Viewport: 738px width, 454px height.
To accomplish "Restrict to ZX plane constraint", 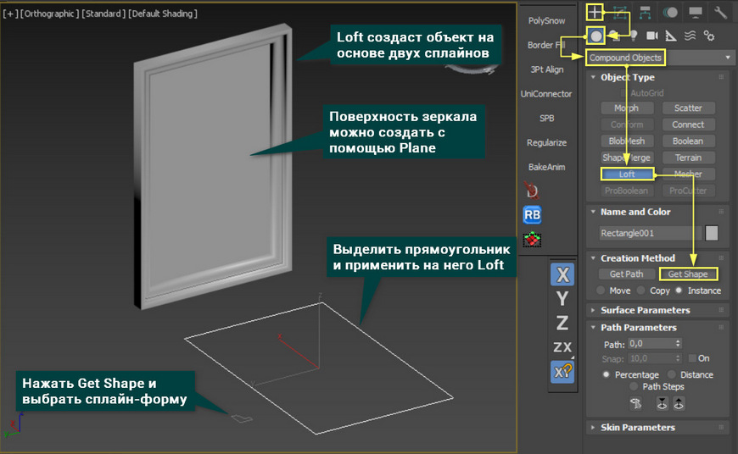I will point(562,347).
